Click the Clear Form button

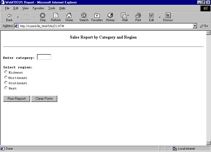click(x=44, y=99)
